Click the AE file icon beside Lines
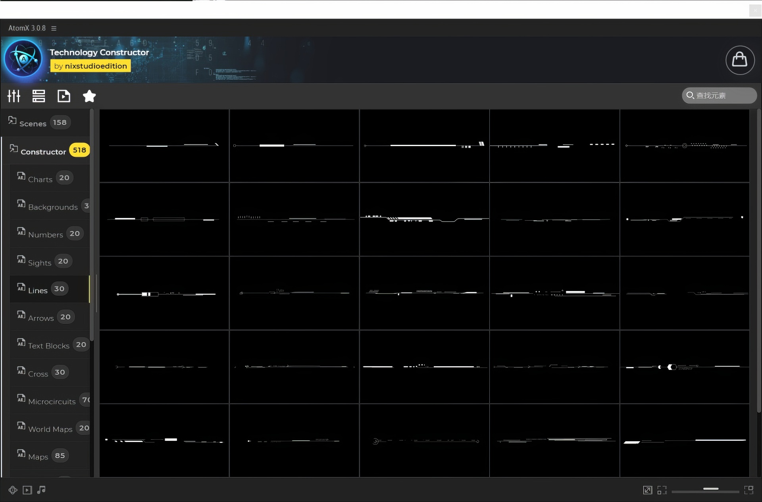 click(x=21, y=287)
